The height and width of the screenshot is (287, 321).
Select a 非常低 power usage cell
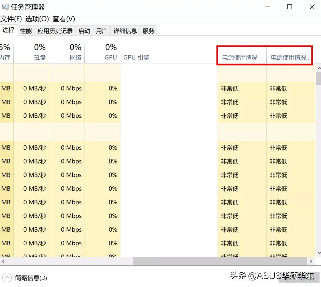click(x=229, y=88)
